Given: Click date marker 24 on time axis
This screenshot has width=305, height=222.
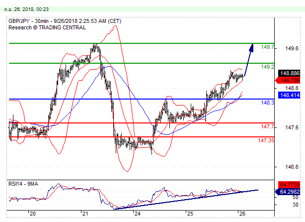Looking at the screenshot, I should click(137, 214).
